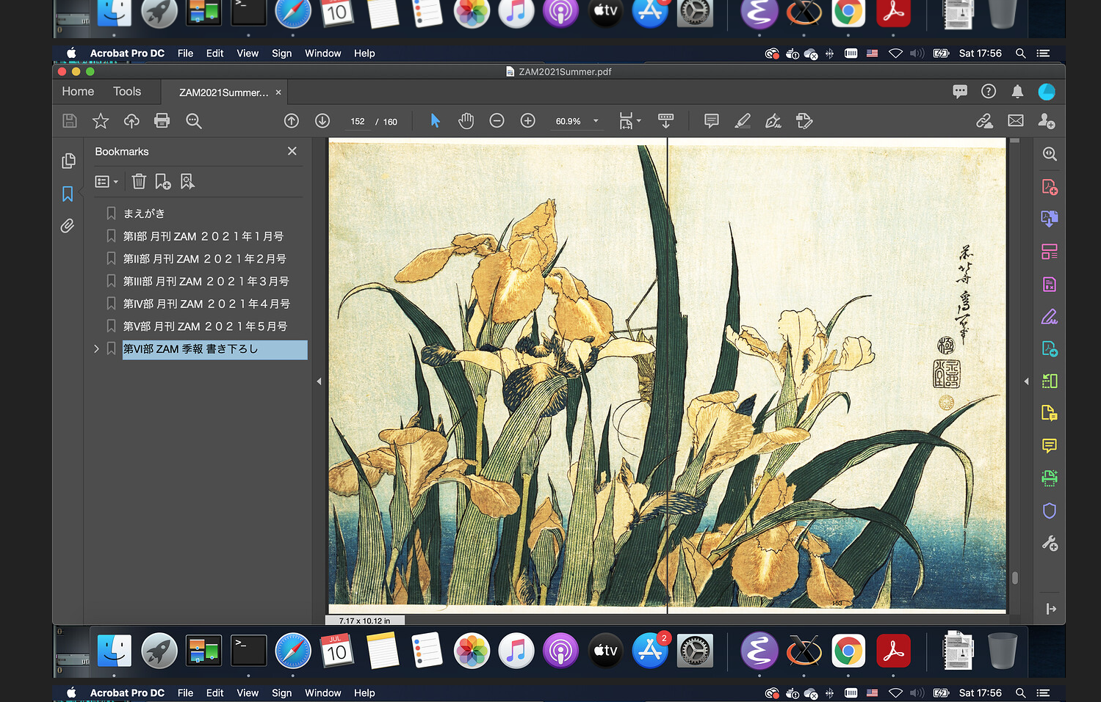The width and height of the screenshot is (1101, 702).
Task: Select the ZAM2021Summer document tab
Action: click(x=224, y=92)
